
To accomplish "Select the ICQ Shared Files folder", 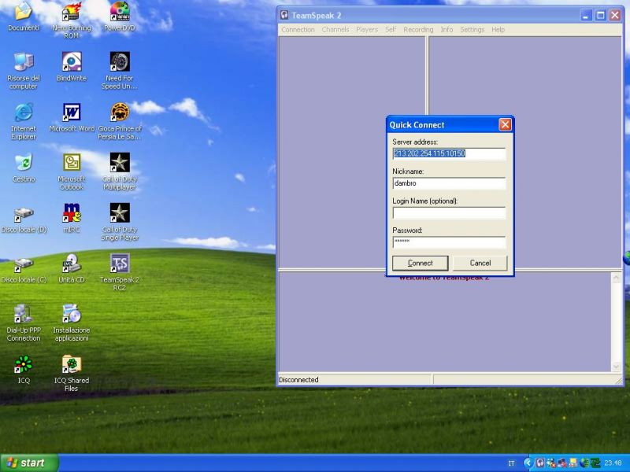I will click(72, 373).
